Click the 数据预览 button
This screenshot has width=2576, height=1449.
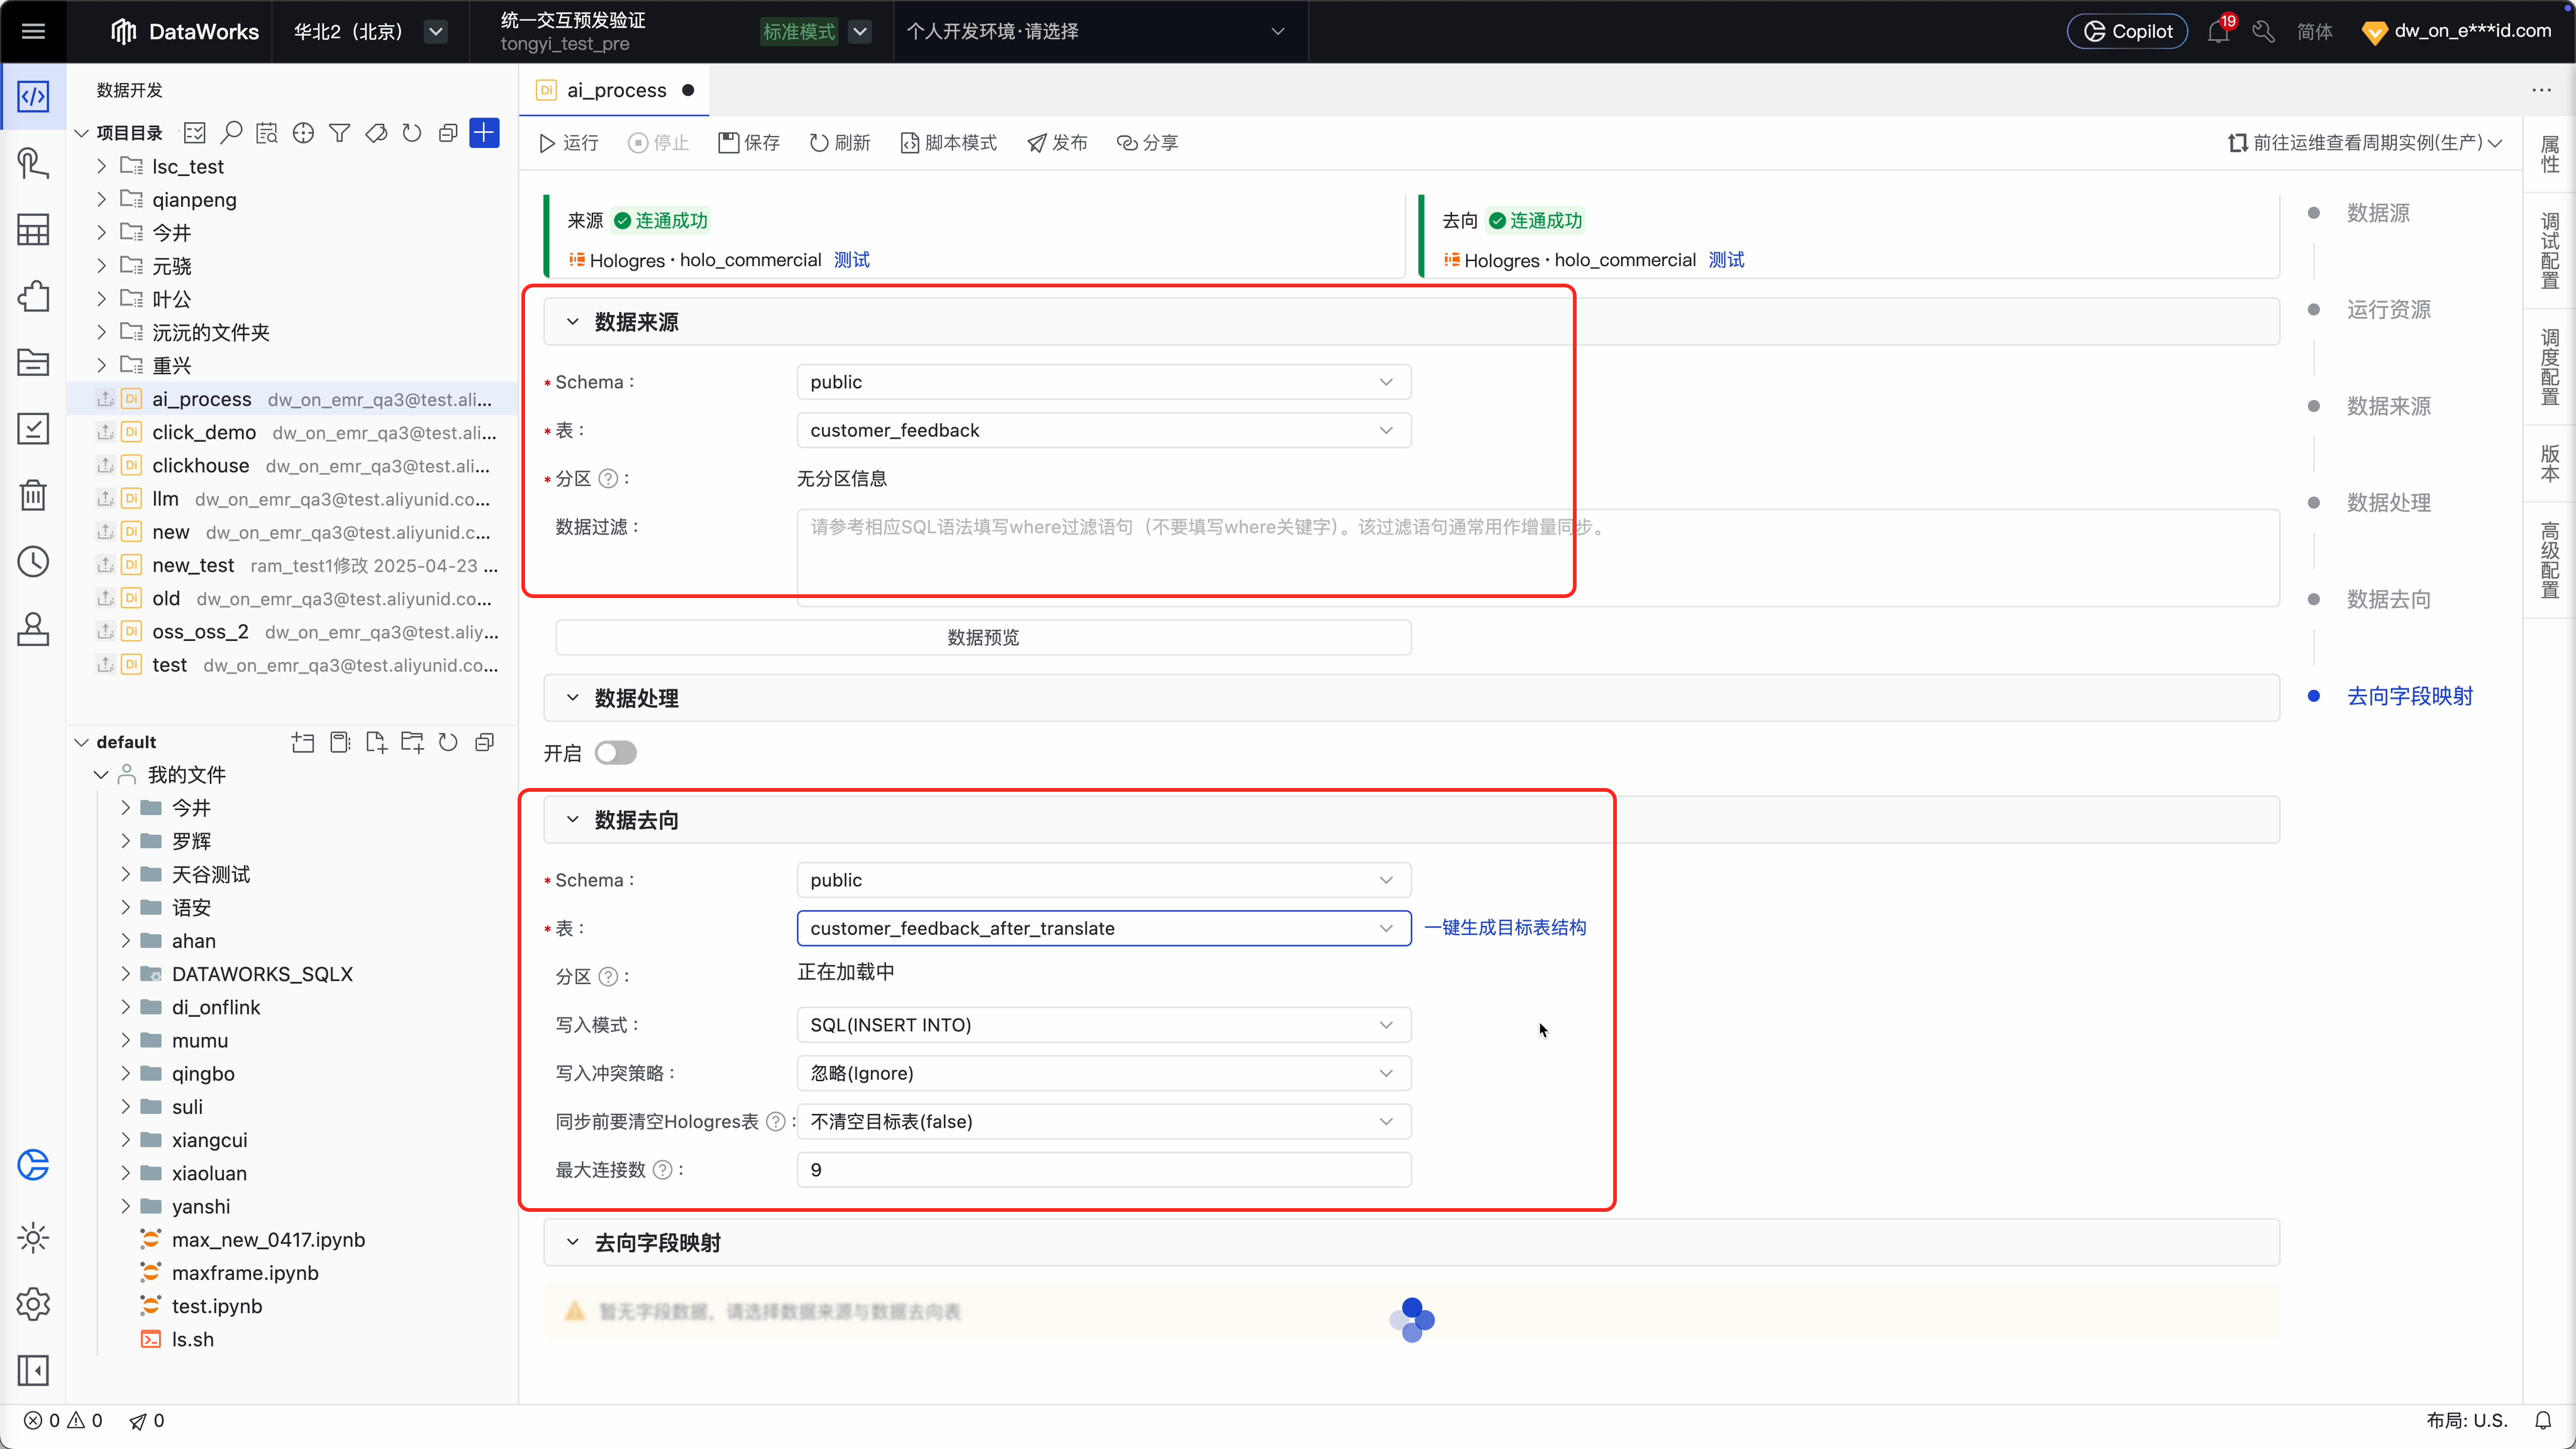click(x=982, y=638)
